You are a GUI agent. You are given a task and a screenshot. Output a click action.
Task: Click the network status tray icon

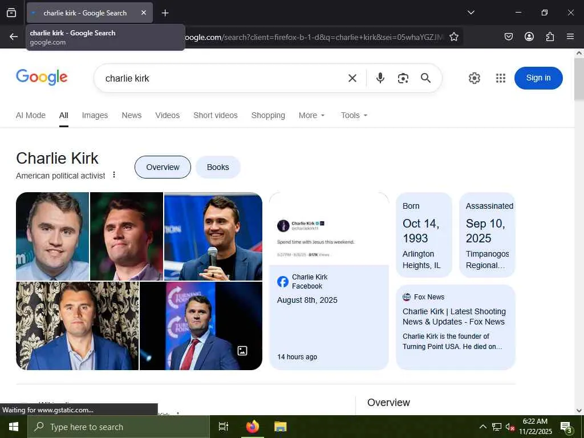point(497,427)
